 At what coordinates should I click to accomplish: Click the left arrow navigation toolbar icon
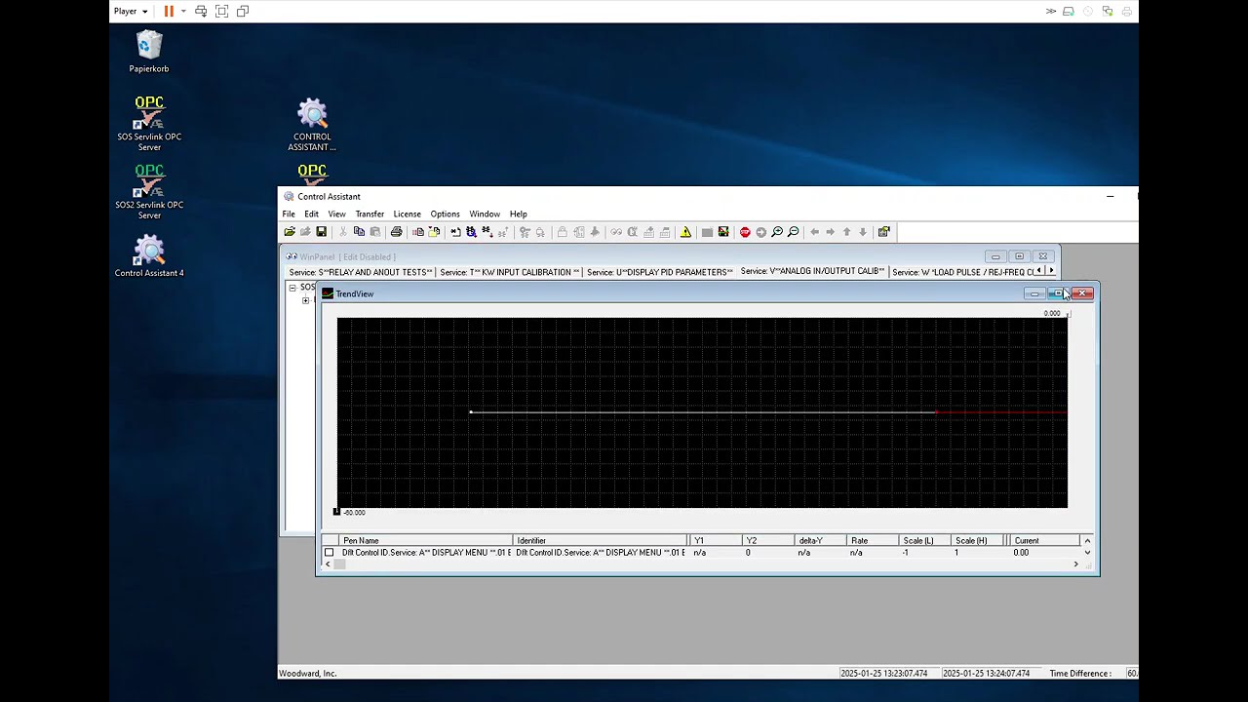coord(814,232)
